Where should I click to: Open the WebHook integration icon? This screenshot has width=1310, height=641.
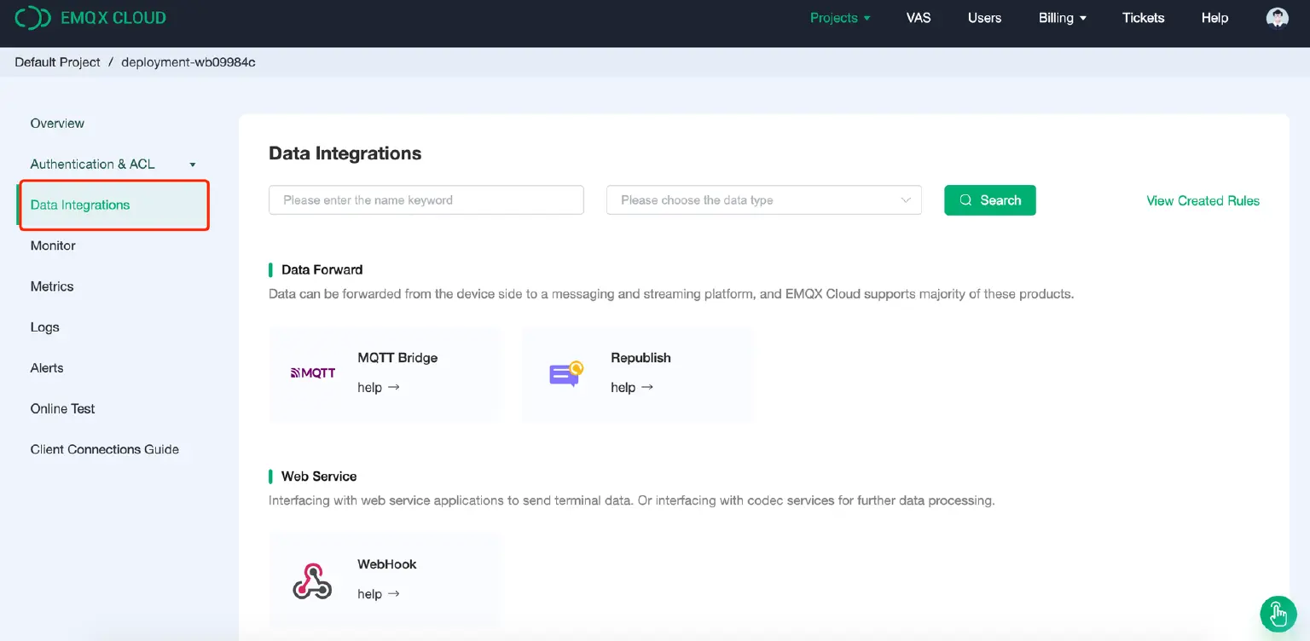[310, 579]
